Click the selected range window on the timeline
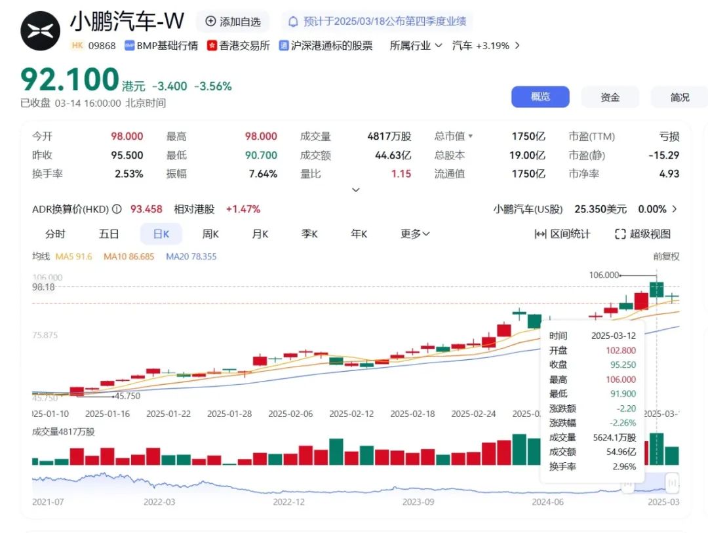 [x=650, y=483]
